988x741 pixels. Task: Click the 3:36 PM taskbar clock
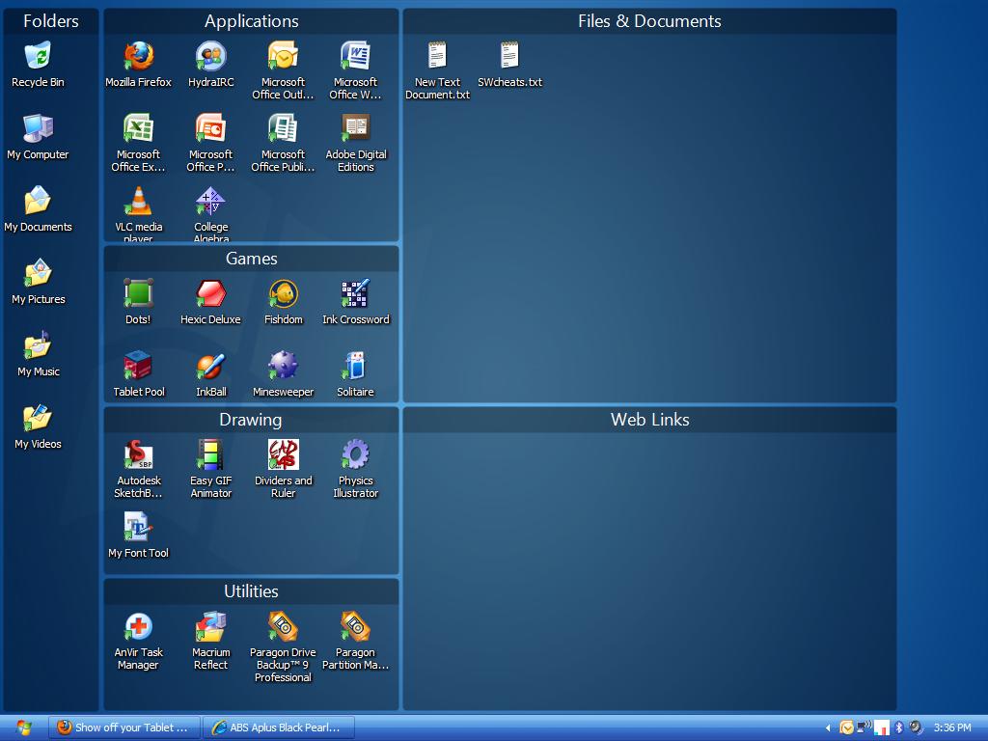(x=952, y=727)
